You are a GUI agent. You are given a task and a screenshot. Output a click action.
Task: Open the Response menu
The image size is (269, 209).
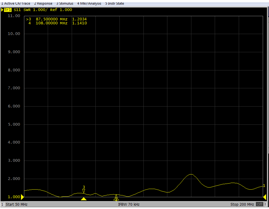pyautogui.click(x=43, y=3)
